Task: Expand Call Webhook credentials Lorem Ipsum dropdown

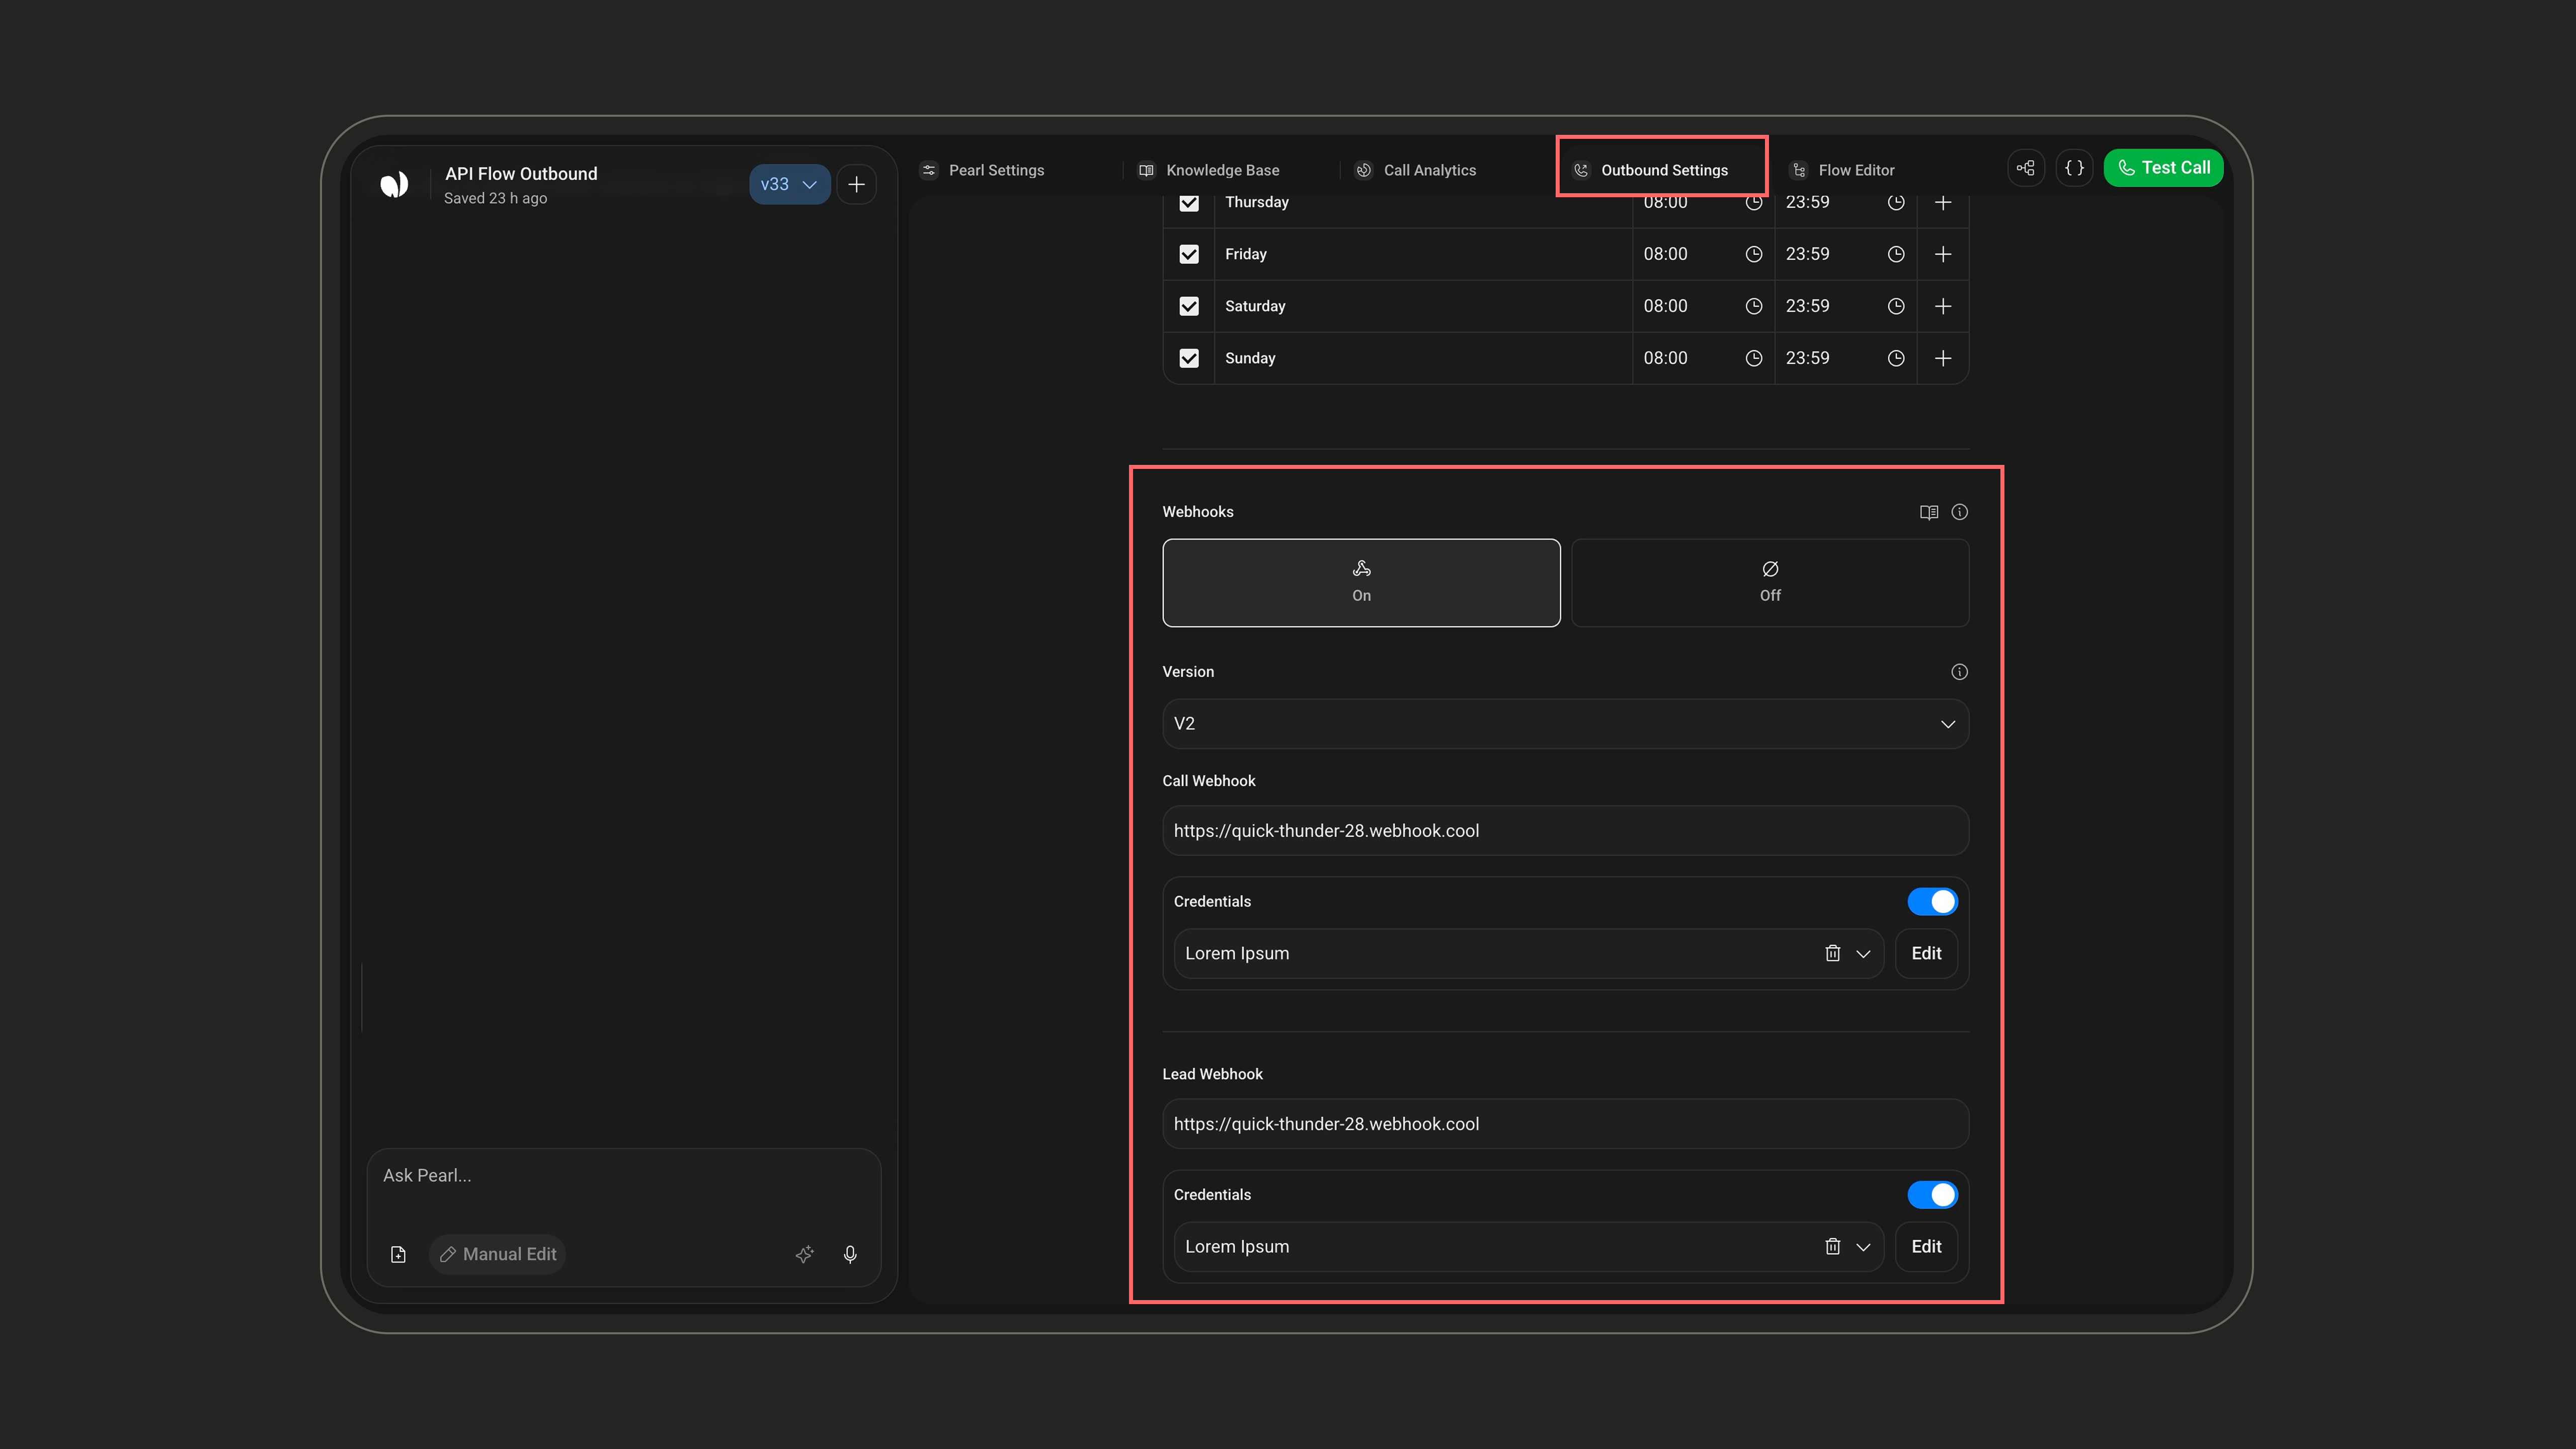Action: (1862, 954)
